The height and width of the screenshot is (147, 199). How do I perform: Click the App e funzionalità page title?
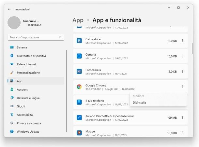117,20
